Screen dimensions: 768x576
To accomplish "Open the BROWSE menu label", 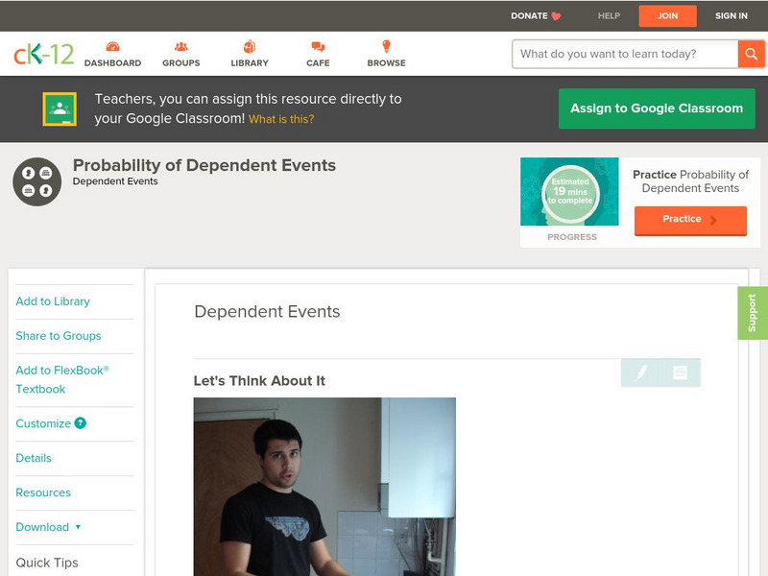I will point(387,63).
